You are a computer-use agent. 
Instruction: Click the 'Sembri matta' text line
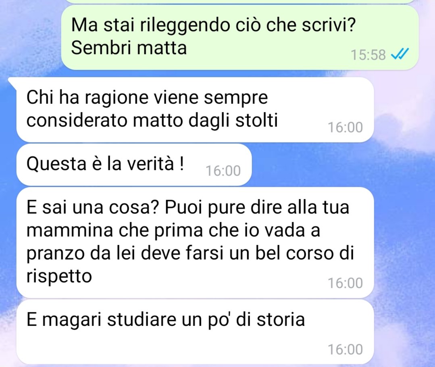[129, 47]
